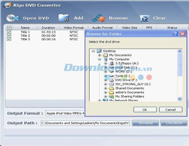189x146 pixels.
Task: Click the Title 2 name cell
Action: (x=25, y=36)
